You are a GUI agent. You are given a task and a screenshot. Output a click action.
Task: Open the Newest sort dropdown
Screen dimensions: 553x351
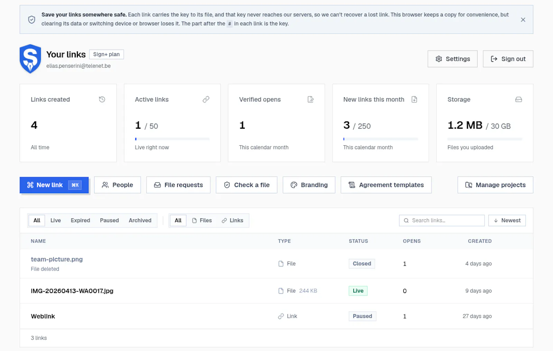(507, 221)
